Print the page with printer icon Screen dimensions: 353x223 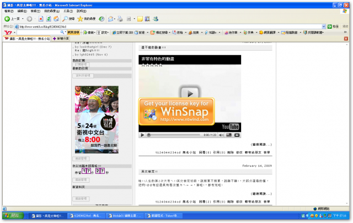pos(120,19)
